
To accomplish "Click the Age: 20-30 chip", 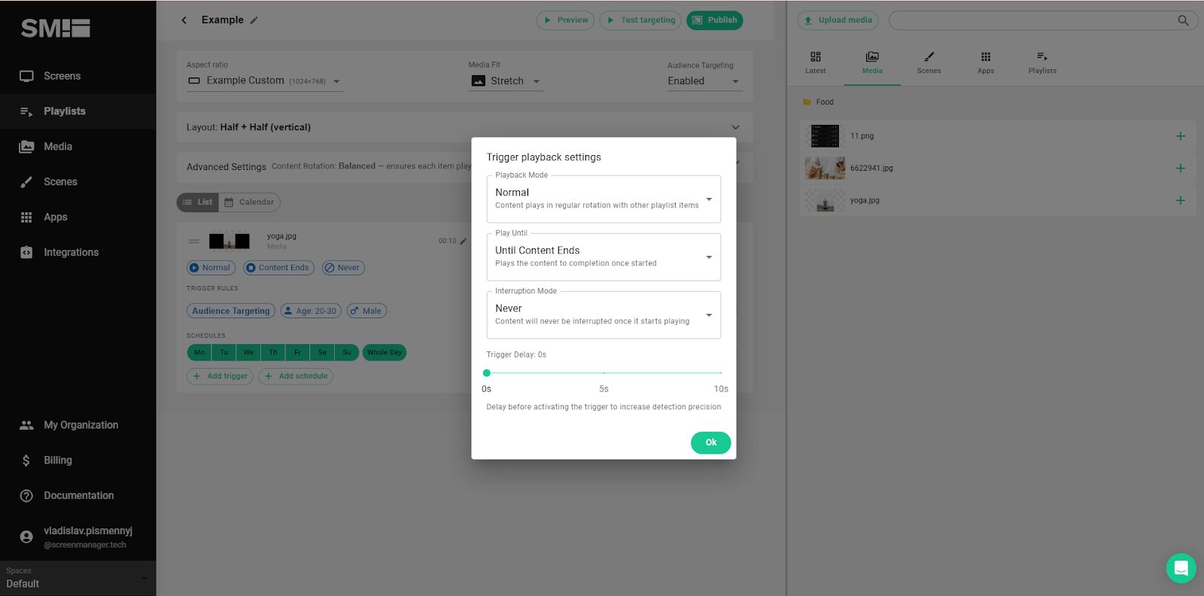I will pos(311,311).
